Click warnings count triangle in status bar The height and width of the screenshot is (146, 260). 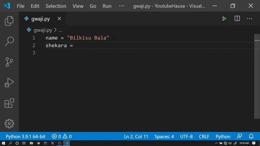(67, 136)
